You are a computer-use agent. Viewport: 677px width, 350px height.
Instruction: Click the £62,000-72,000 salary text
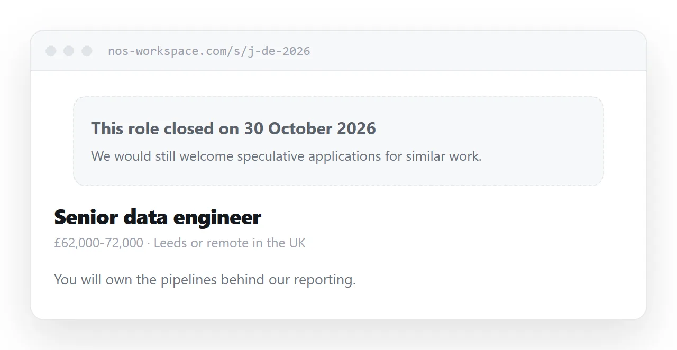[98, 243]
